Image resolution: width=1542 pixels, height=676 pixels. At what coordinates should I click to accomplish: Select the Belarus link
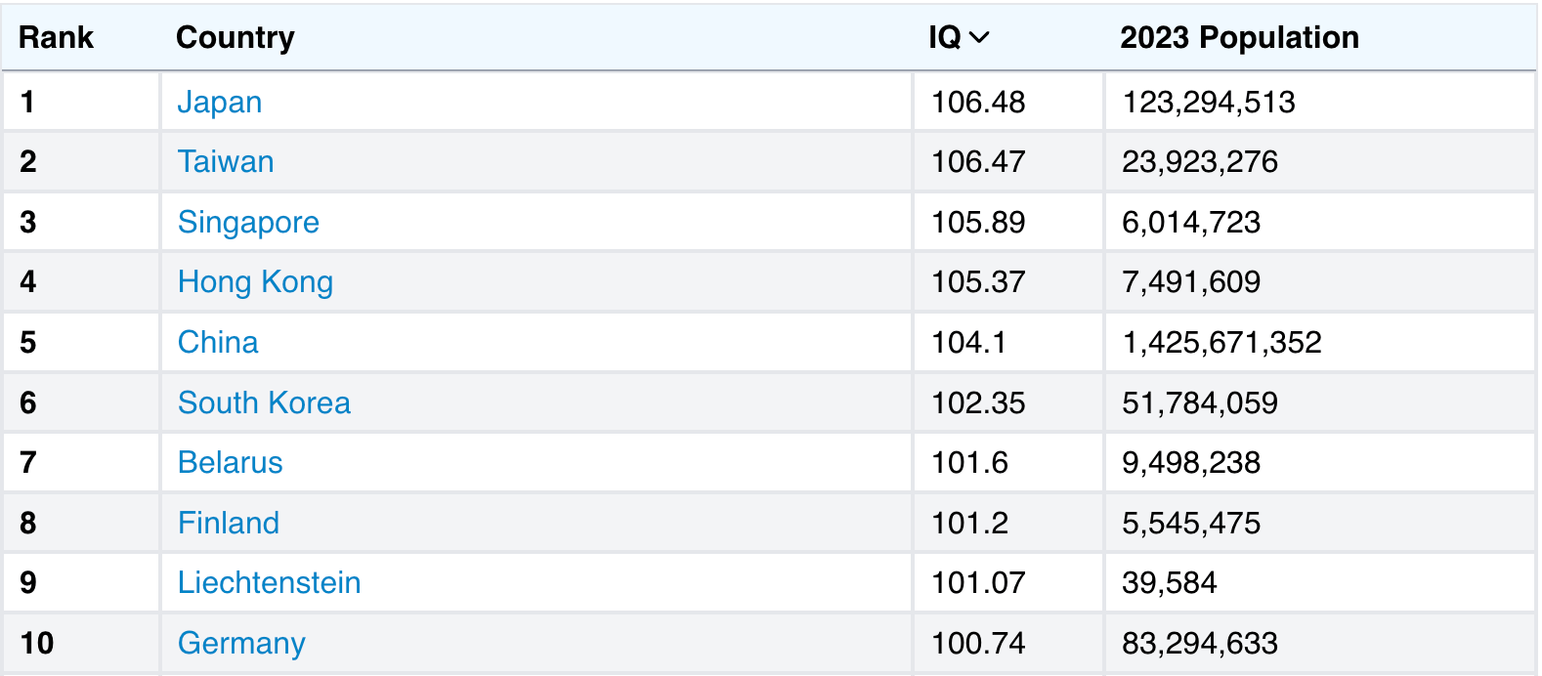[230, 462]
